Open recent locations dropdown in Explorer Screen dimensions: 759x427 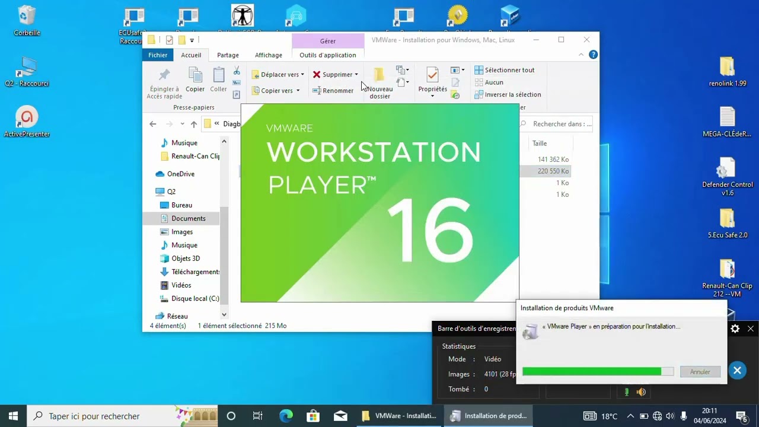pos(182,124)
